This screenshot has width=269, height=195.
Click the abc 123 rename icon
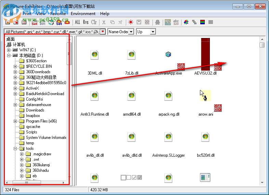click(x=176, y=22)
